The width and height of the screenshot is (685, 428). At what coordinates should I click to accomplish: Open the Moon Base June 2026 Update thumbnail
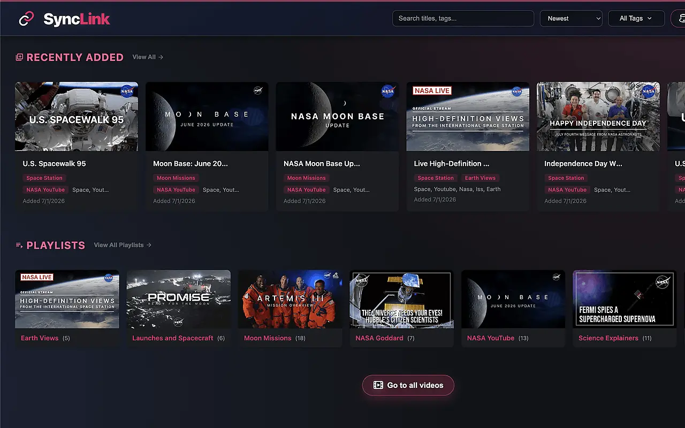pyautogui.click(x=207, y=117)
